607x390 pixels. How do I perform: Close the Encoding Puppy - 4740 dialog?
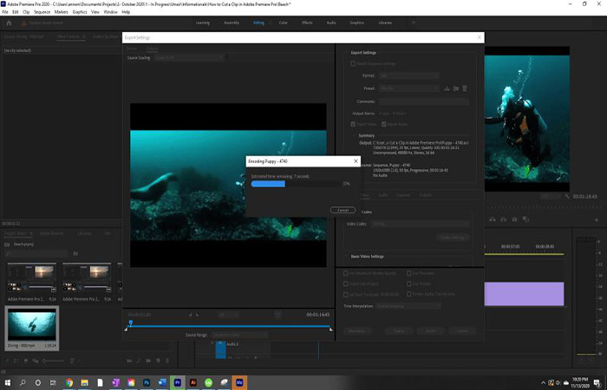[356, 161]
